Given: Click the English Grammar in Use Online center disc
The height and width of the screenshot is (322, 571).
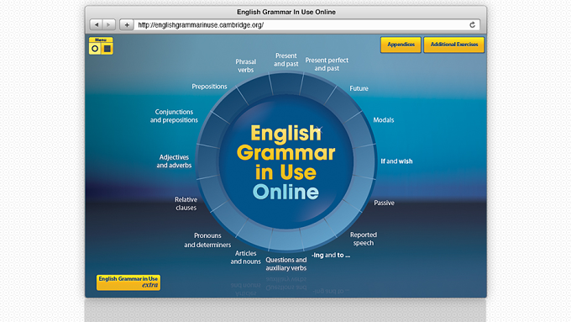Looking at the screenshot, I should tap(285, 162).
